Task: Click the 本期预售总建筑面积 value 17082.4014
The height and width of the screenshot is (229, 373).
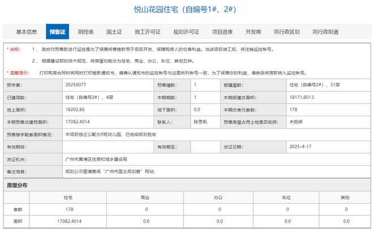Action: pyautogui.click(x=77, y=122)
